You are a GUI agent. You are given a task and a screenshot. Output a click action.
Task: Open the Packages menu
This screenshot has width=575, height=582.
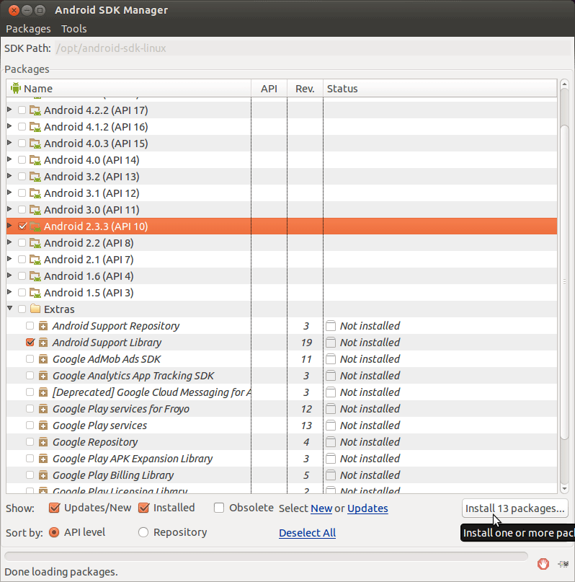point(28,29)
